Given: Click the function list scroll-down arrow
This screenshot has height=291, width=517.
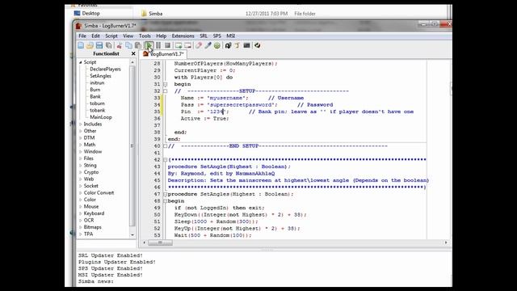Looking at the screenshot, I should pos(132,235).
